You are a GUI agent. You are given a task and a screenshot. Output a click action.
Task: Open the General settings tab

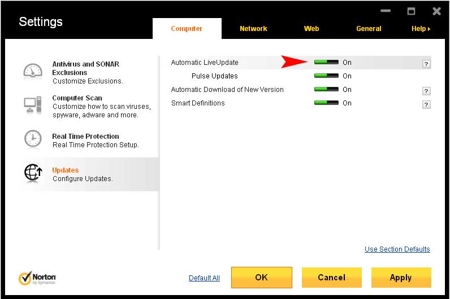click(369, 29)
